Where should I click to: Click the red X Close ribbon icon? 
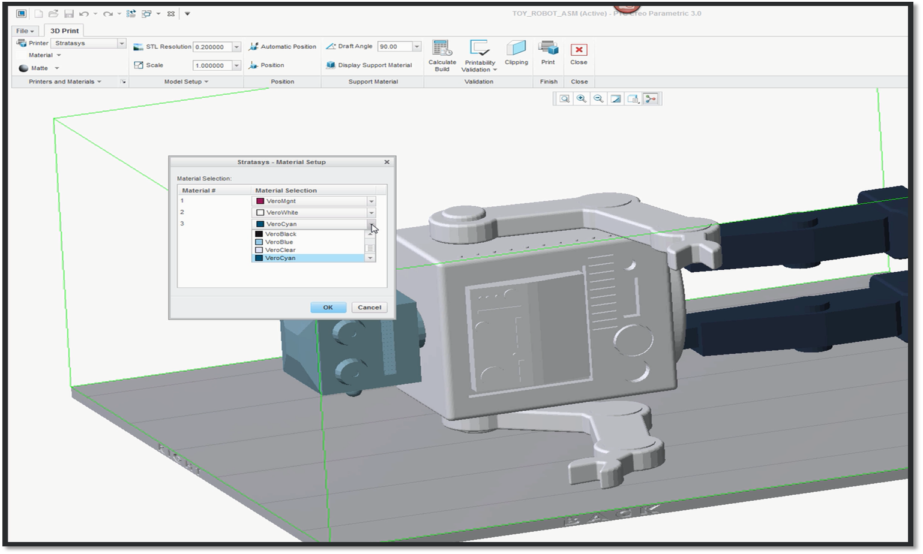click(x=579, y=50)
